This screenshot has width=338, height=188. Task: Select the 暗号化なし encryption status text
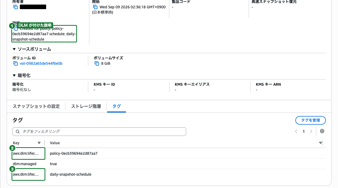click(x=22, y=90)
